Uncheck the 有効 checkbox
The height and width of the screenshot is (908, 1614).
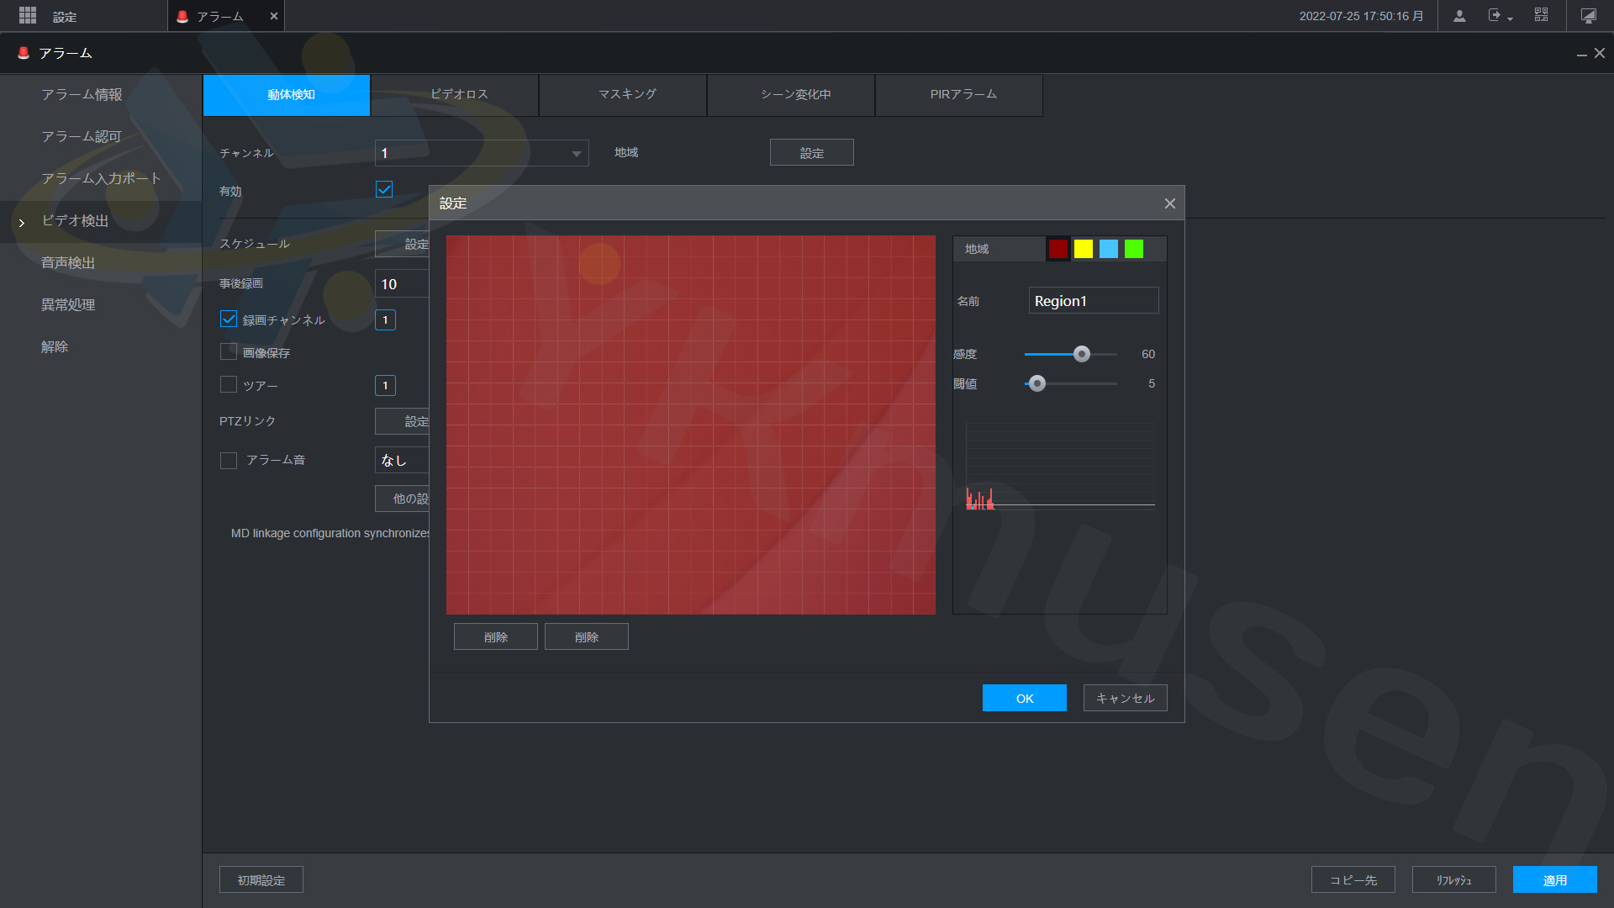[x=384, y=189]
